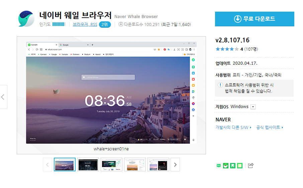Image resolution: width=303 pixels, height=188 pixels.
Task: Click the update date 2020.04.17.
Action: 245,63
